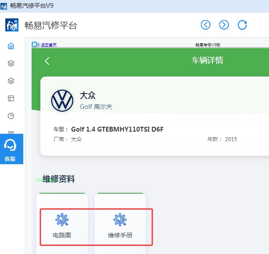
Task: Open the layout panel icon in sidebar
Action: [11, 98]
